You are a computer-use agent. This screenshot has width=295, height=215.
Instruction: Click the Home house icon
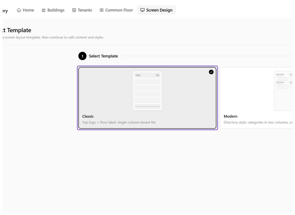19,10
